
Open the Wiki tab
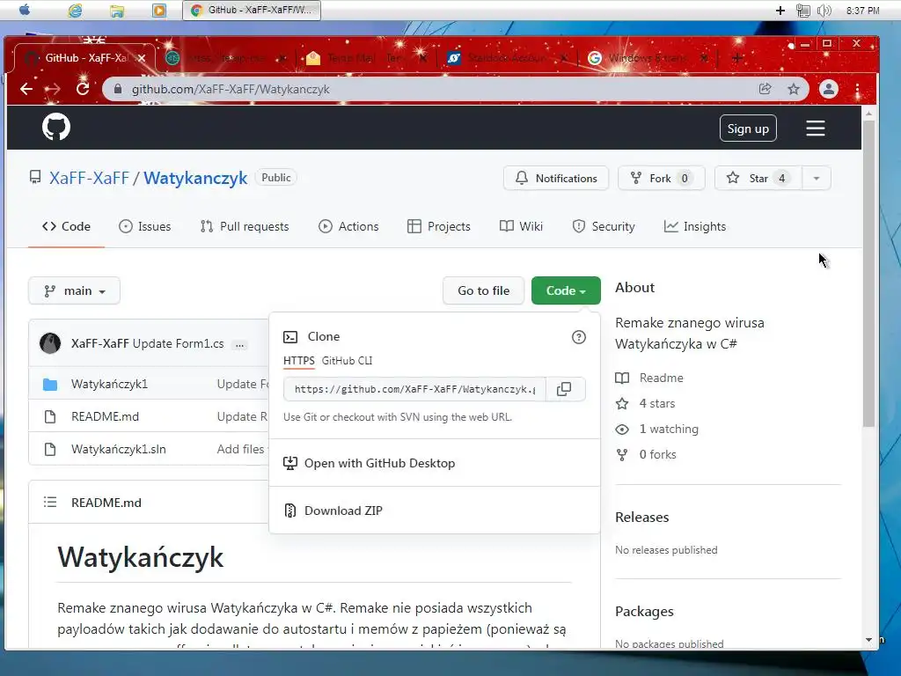pos(521,226)
